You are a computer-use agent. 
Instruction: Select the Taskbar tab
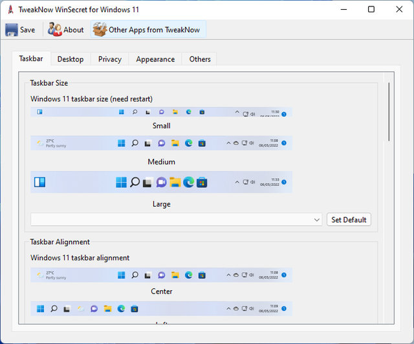point(31,58)
